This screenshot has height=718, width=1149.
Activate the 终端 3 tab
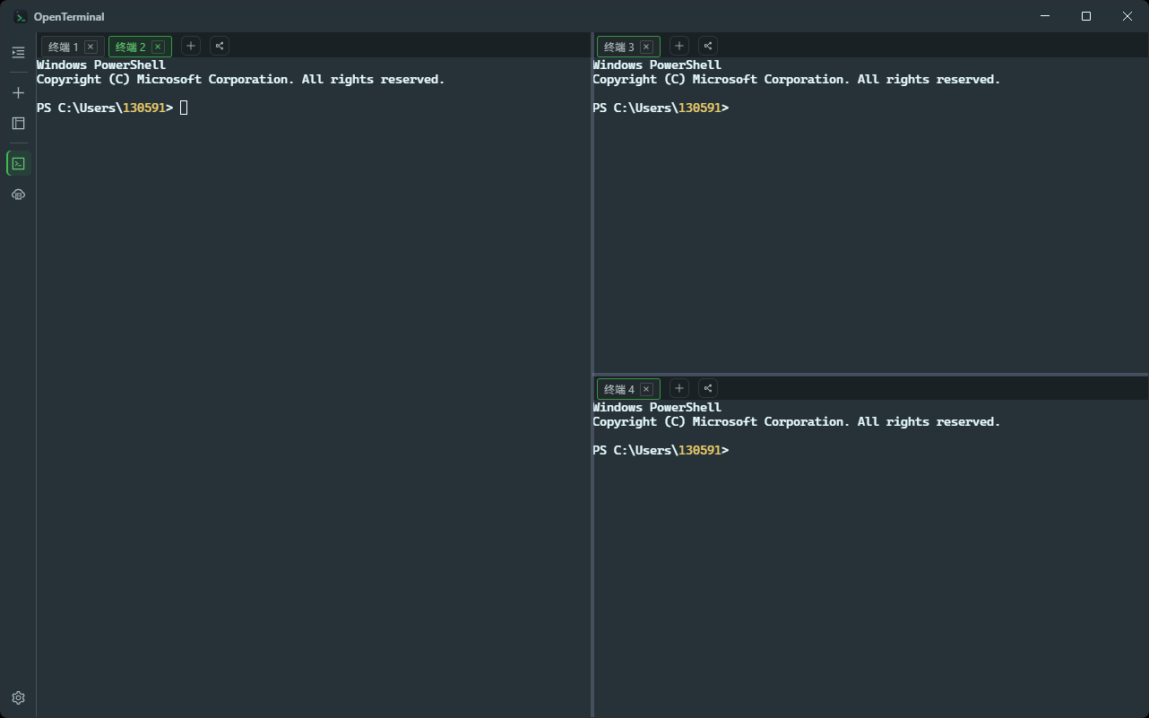coord(619,47)
